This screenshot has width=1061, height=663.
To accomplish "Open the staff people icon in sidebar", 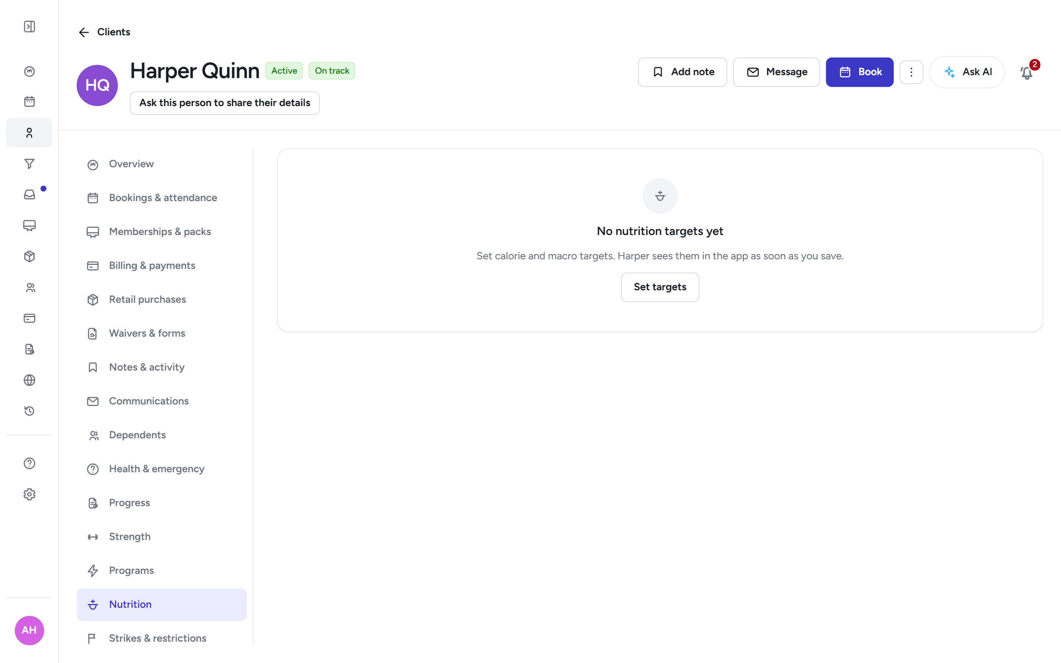I will tap(29, 287).
